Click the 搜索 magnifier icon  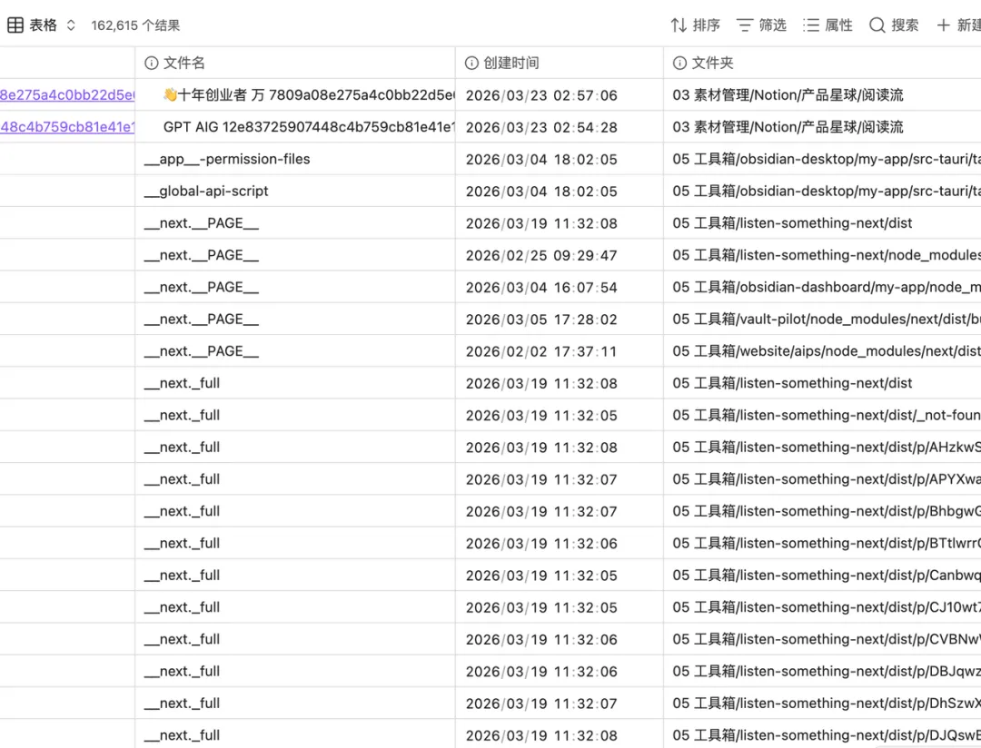coord(877,25)
